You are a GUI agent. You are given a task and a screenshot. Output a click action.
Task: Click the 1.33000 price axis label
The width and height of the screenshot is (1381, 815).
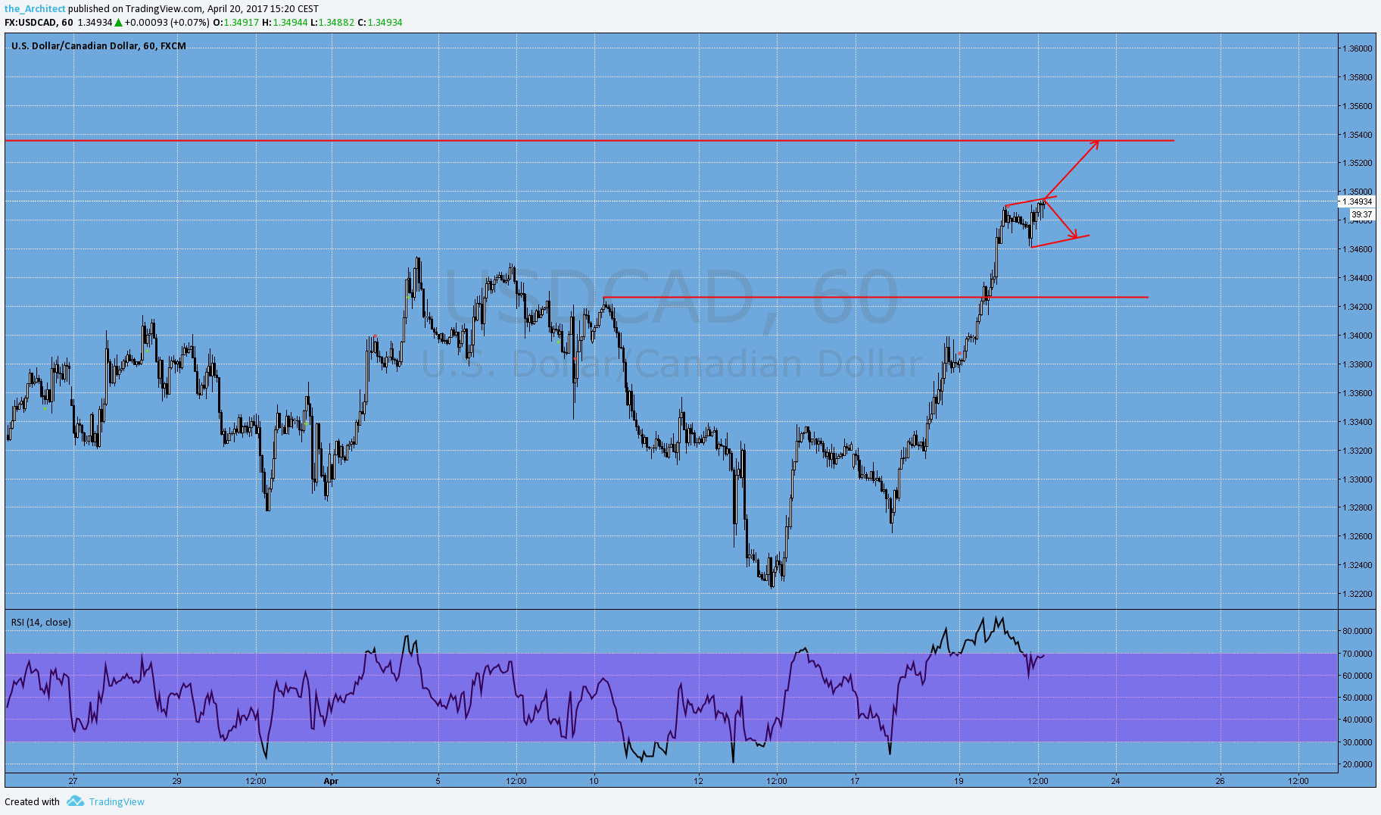(1357, 479)
